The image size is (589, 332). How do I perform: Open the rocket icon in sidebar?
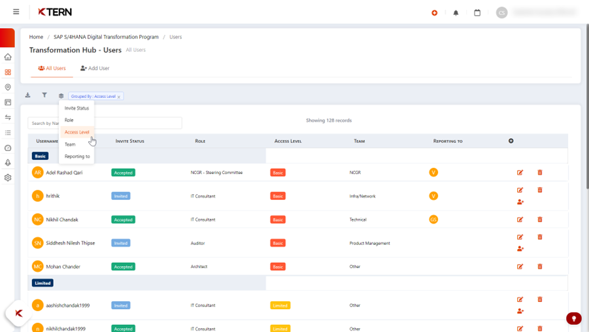(8, 163)
